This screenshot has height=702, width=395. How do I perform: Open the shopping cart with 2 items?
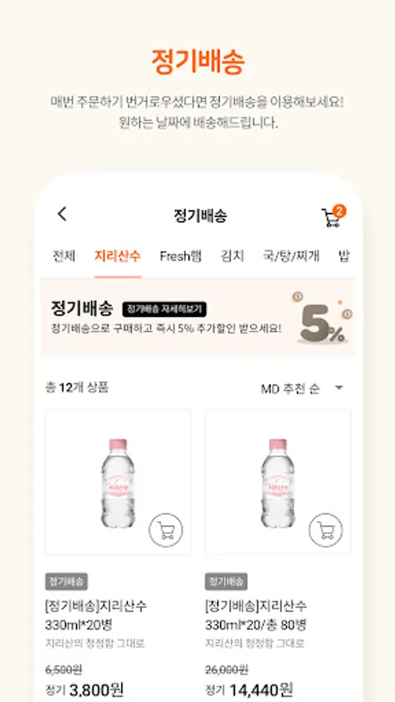(x=333, y=217)
